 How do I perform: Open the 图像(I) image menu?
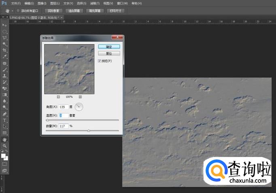pyautogui.click(x=42, y=3)
